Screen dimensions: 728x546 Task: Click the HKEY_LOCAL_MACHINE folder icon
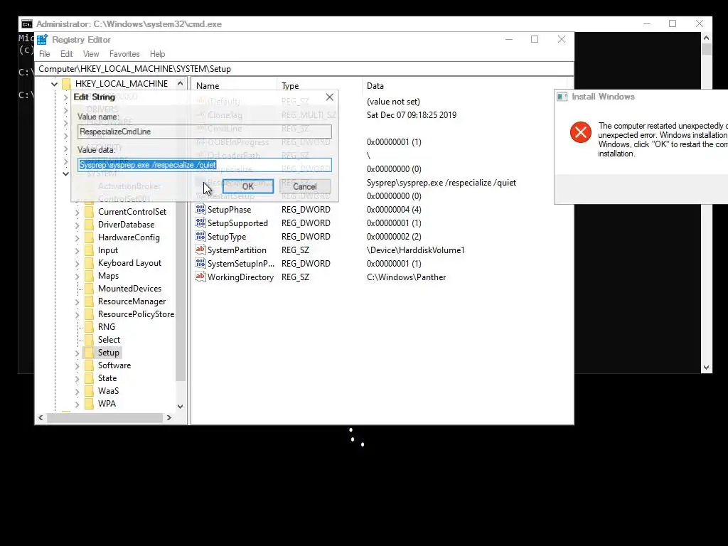click(x=66, y=84)
